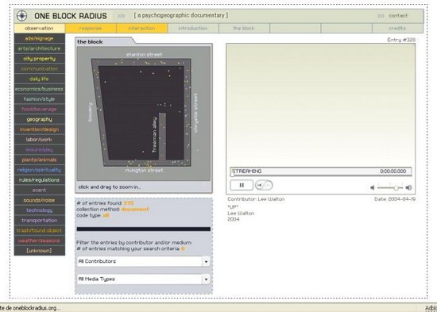437x312 pixels.
Task: Choose the sounds/noise category
Action: pos(39,200)
